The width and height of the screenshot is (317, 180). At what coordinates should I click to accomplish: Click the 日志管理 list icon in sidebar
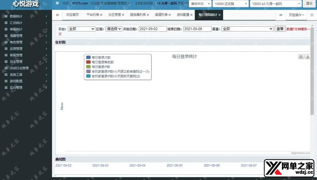click(x=6, y=62)
